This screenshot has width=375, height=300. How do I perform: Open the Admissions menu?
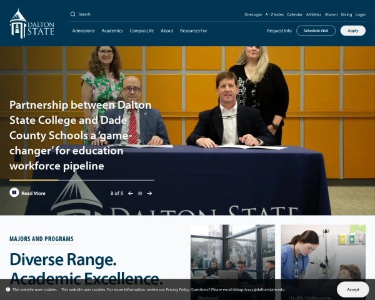pyautogui.click(x=84, y=31)
